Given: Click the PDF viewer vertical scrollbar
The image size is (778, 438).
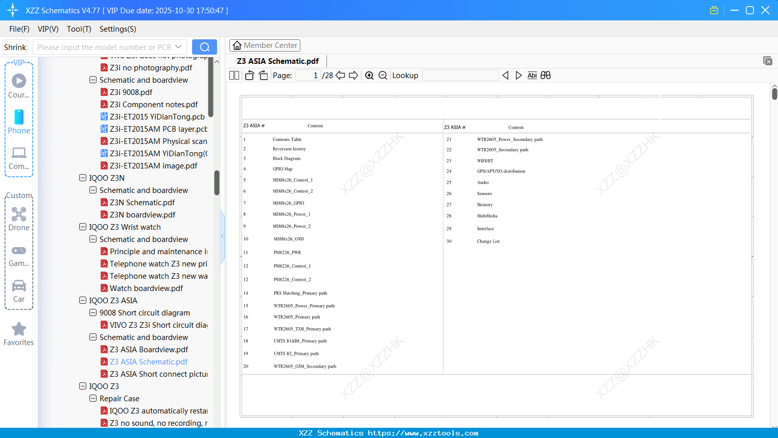Looking at the screenshot, I should click(774, 94).
